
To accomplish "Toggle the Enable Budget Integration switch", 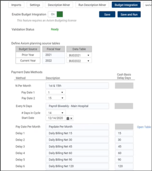I will click(x=55, y=14).
